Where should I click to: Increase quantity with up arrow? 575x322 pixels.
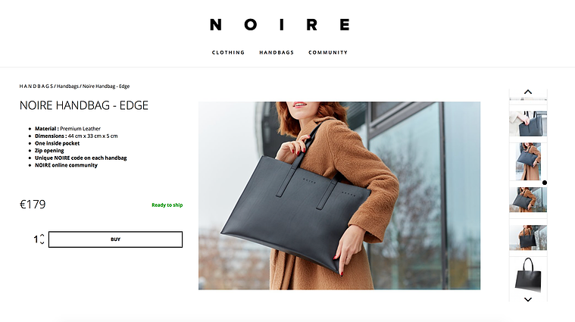pyautogui.click(x=42, y=236)
